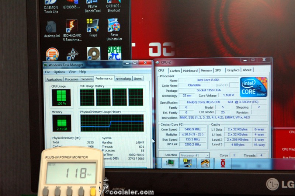
Task: Click the red symbol taskbar icon
Action: click(x=223, y=163)
